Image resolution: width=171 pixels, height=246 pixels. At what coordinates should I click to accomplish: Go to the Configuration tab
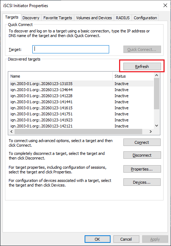(x=145, y=18)
